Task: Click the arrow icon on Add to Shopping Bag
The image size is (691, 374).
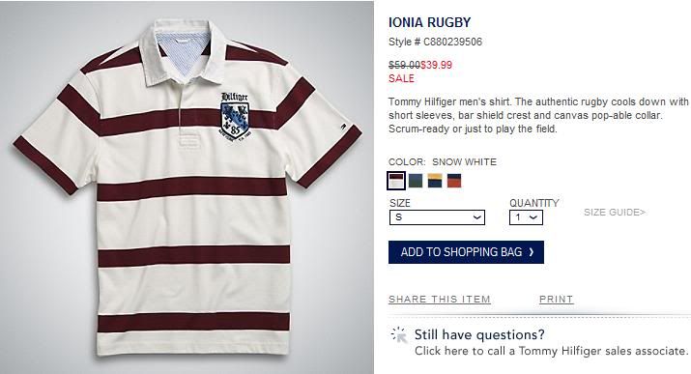Action: tap(531, 252)
